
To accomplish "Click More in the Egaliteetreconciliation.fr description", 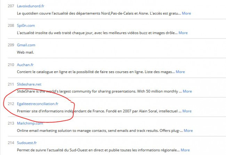I will (x=187, y=111).
